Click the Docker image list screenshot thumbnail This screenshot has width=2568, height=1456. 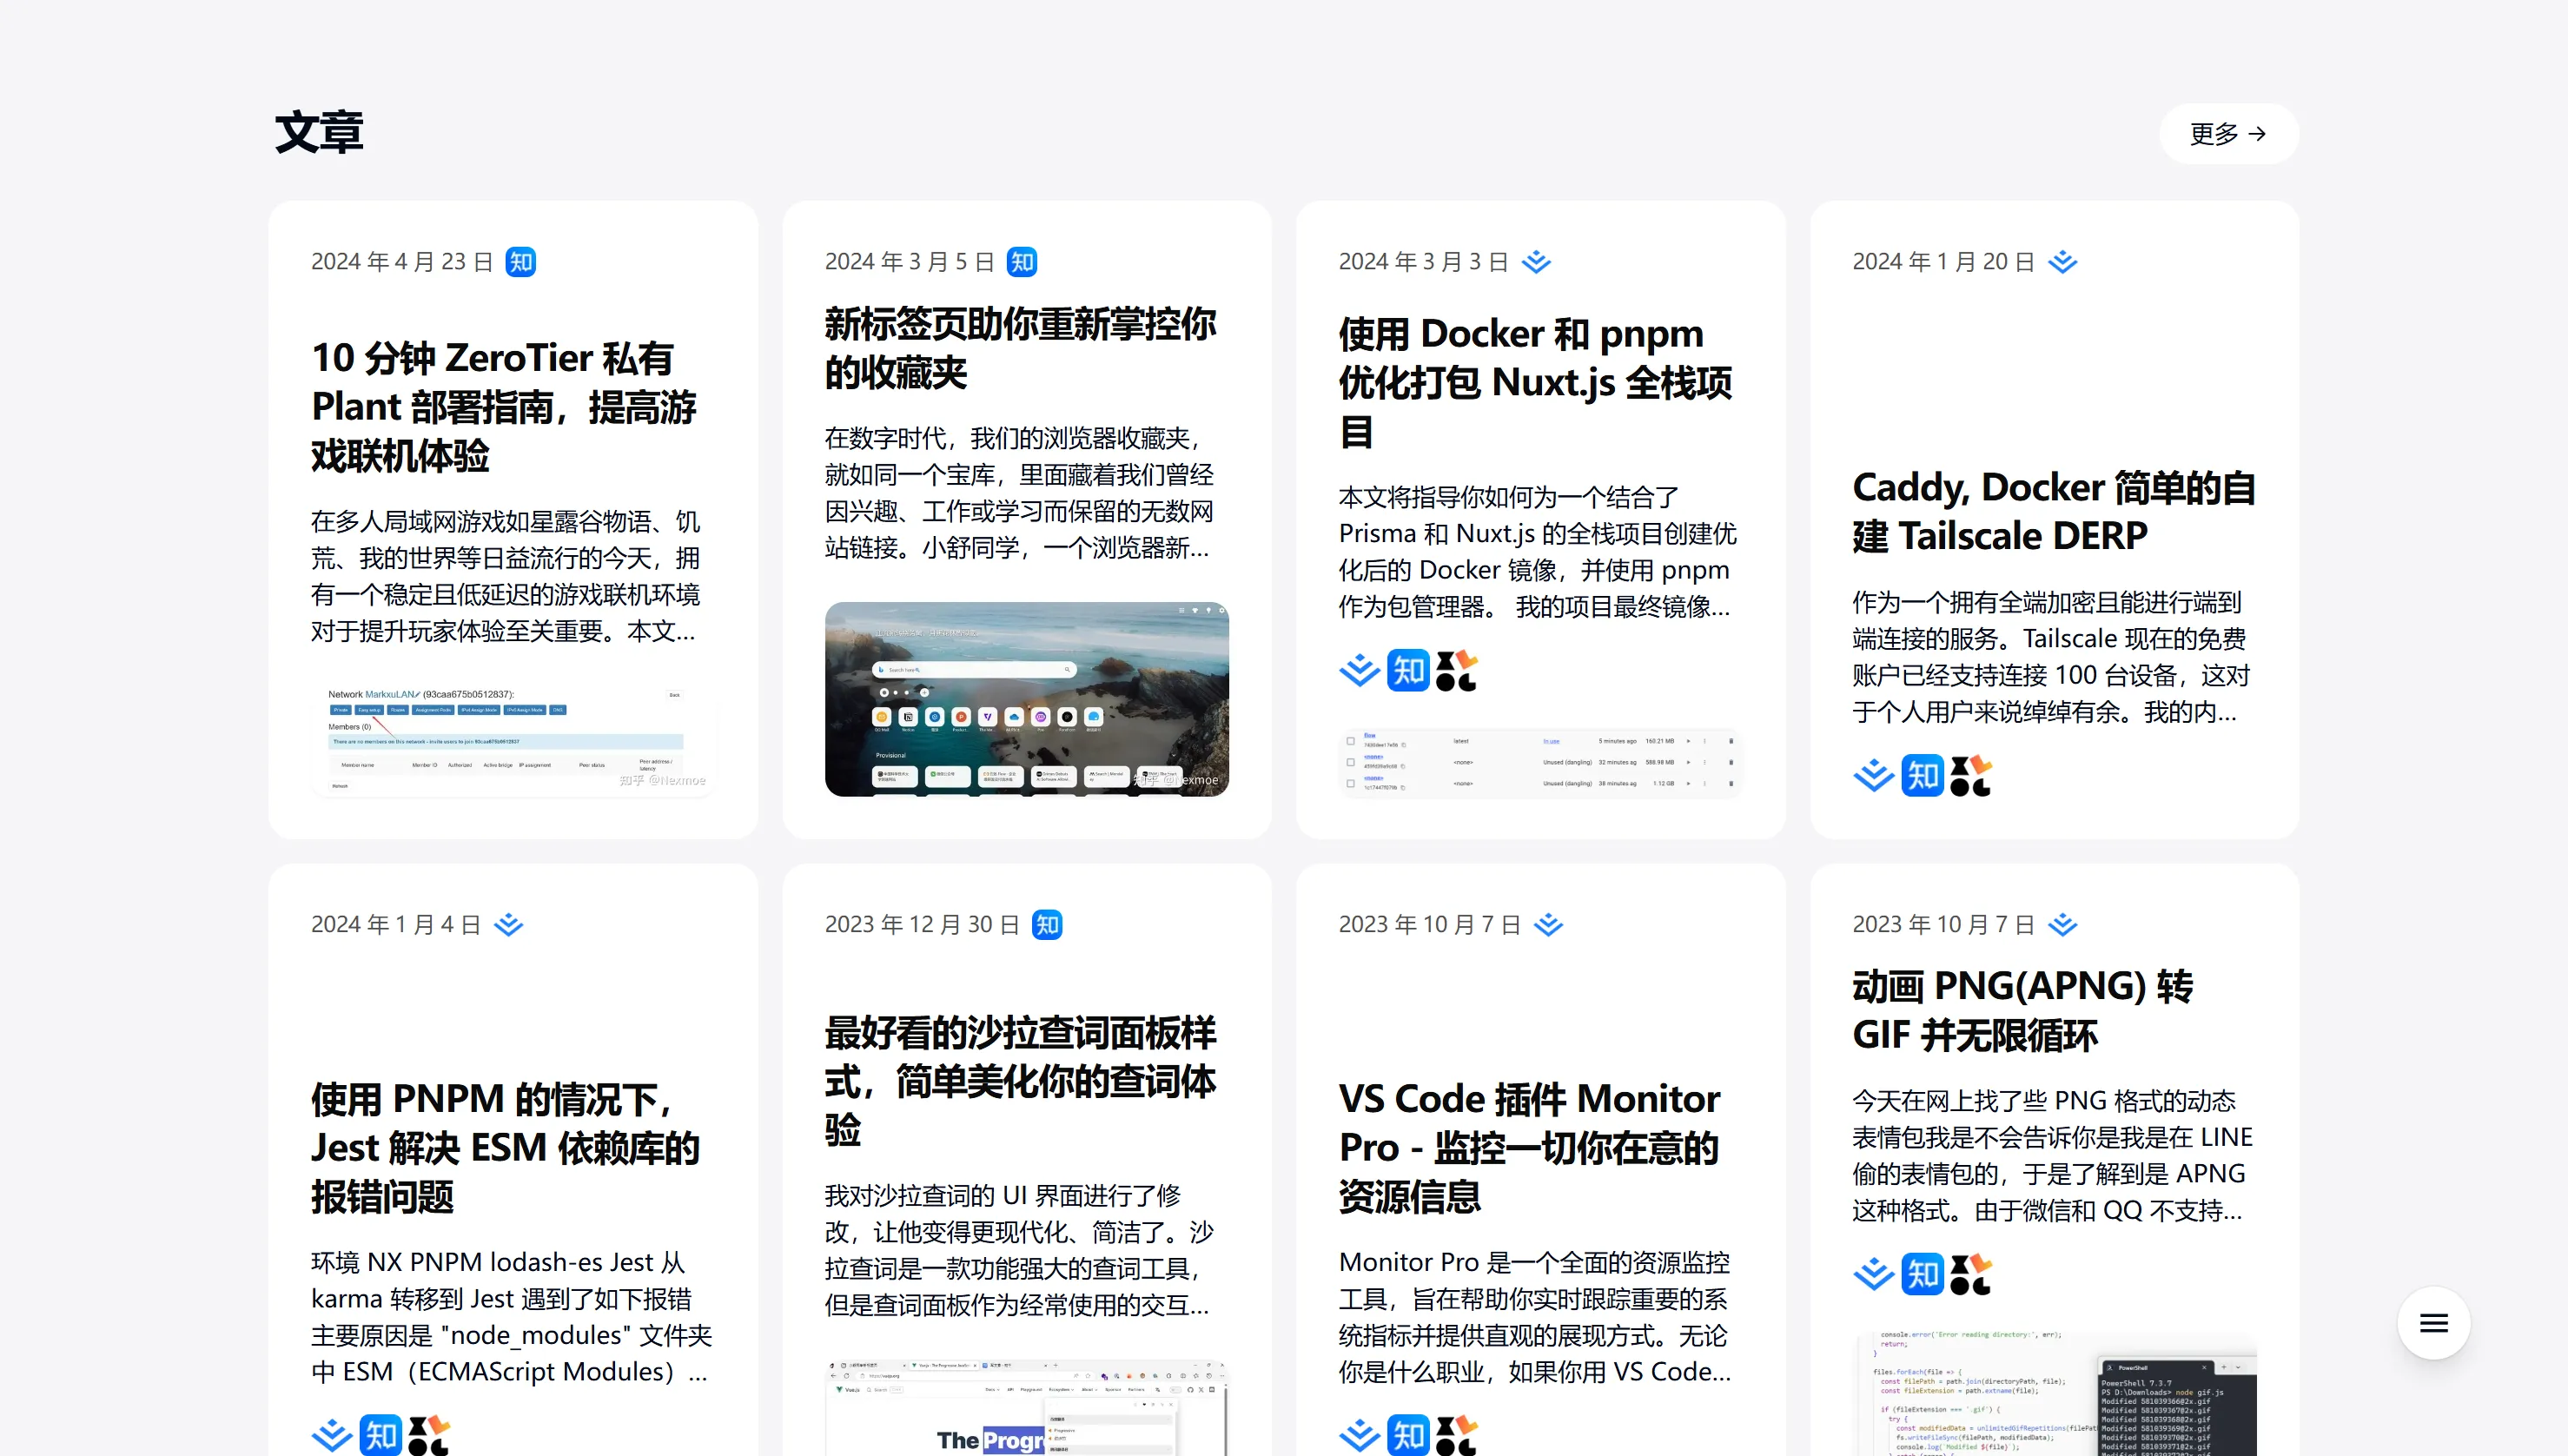(1539, 763)
